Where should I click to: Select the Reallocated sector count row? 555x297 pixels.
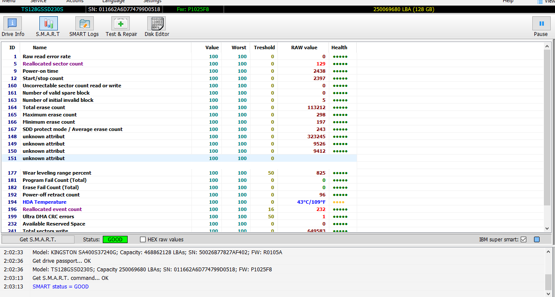click(179, 64)
